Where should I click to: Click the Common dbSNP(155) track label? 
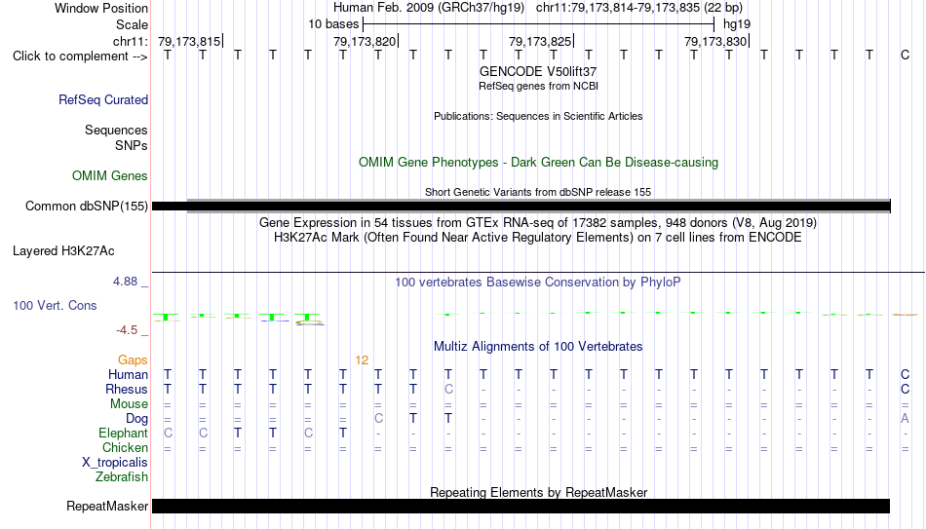pyautogui.click(x=87, y=207)
